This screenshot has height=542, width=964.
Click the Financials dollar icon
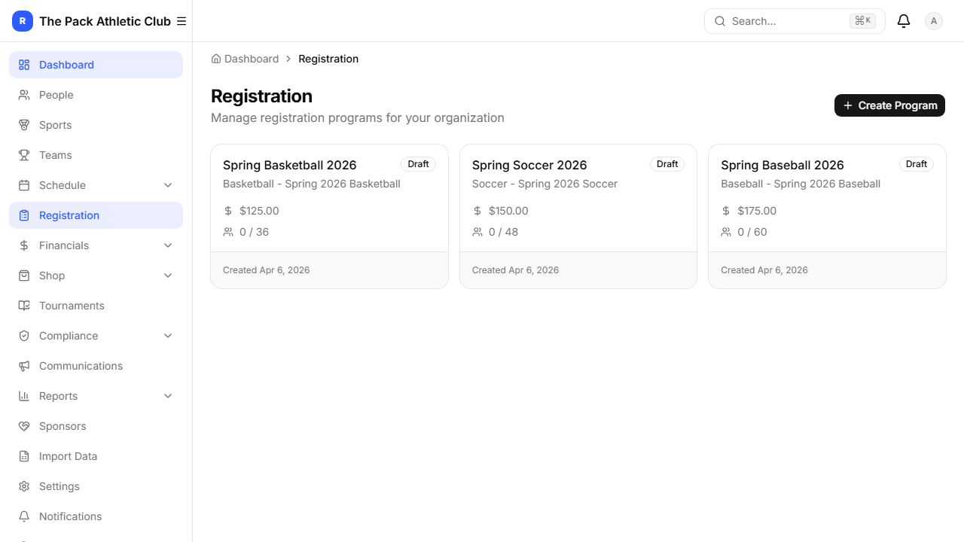click(24, 245)
